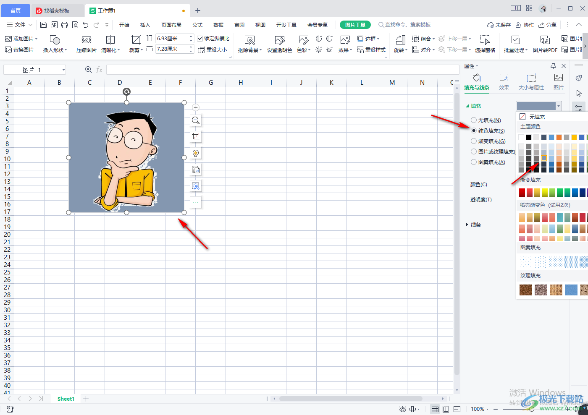Pick the first brown texture fill swatch

coord(526,290)
